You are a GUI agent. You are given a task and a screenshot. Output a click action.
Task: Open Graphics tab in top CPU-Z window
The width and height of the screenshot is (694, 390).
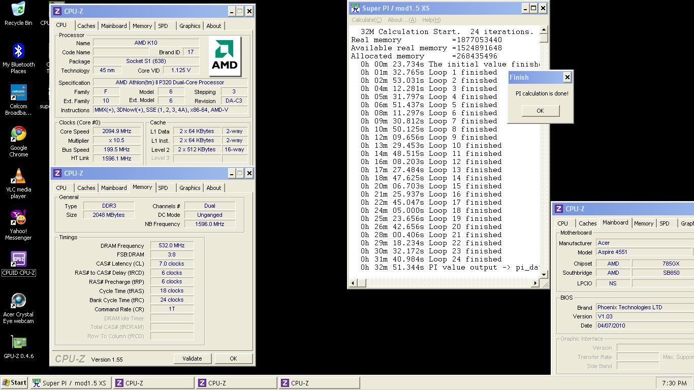click(190, 26)
